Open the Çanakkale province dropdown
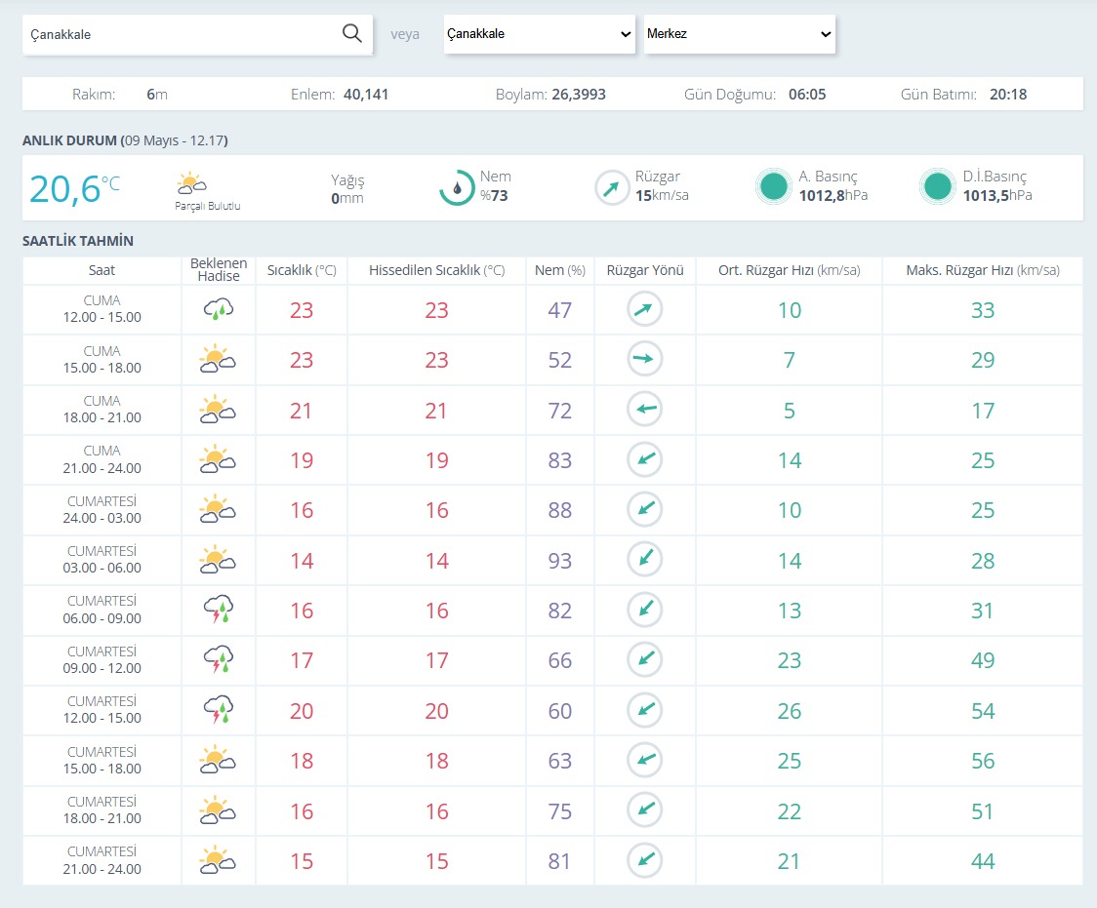Screen dimensions: 1097x908 [x=540, y=33]
